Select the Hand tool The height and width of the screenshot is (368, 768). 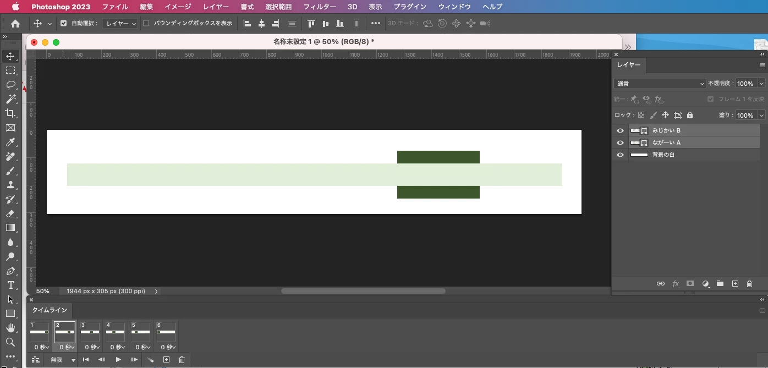[10, 328]
